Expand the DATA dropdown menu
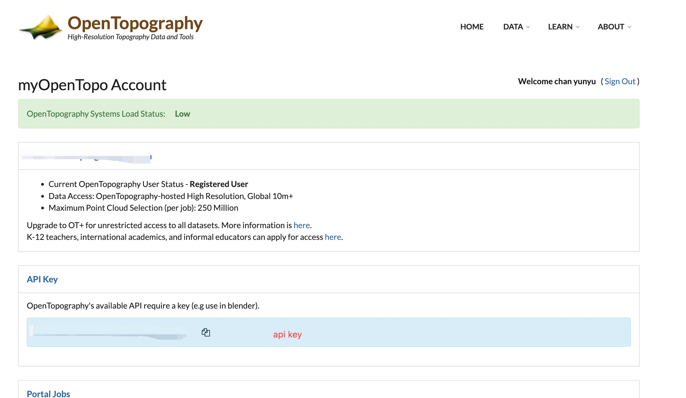The height and width of the screenshot is (398, 686). pos(517,27)
